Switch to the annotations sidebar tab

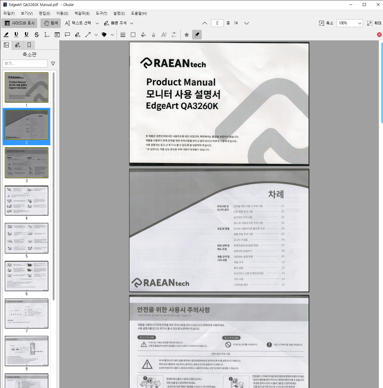pyautogui.click(x=18, y=45)
